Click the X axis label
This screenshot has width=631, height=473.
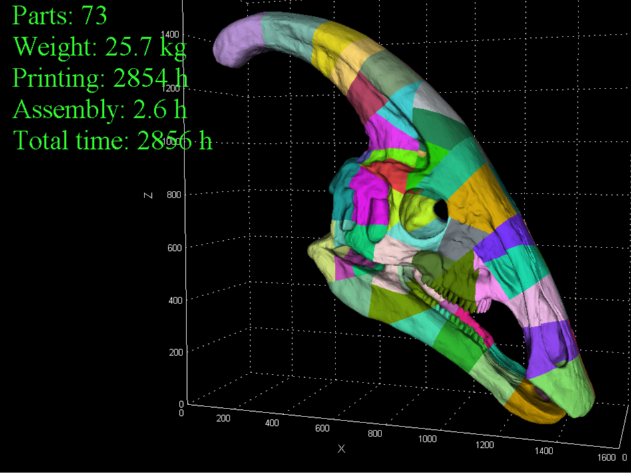(x=340, y=449)
